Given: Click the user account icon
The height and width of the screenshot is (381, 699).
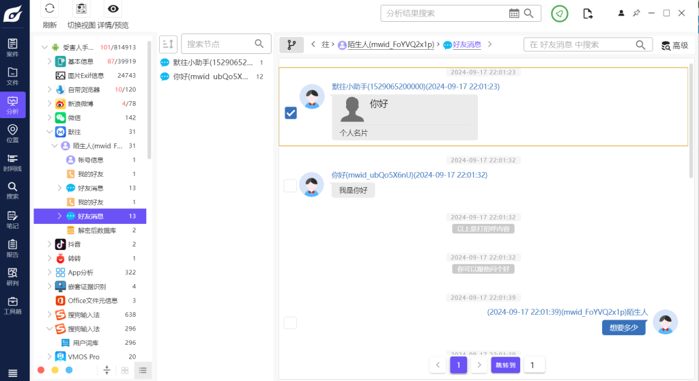Looking at the screenshot, I should (x=621, y=13).
